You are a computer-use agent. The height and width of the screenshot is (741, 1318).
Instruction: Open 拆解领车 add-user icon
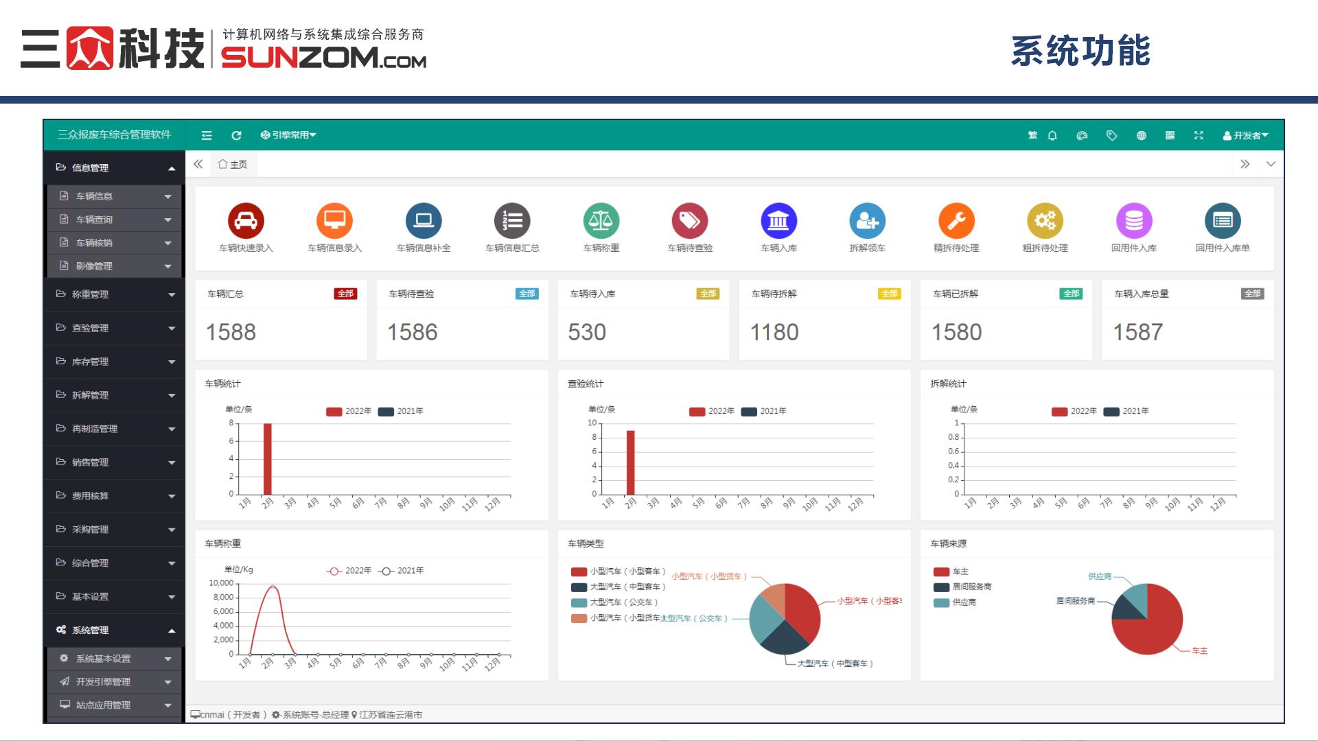click(868, 220)
